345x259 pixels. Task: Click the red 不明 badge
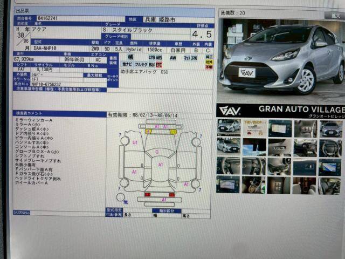[x=209, y=67]
